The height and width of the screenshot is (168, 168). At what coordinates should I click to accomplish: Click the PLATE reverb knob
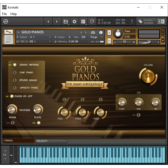[x=38, y=109]
